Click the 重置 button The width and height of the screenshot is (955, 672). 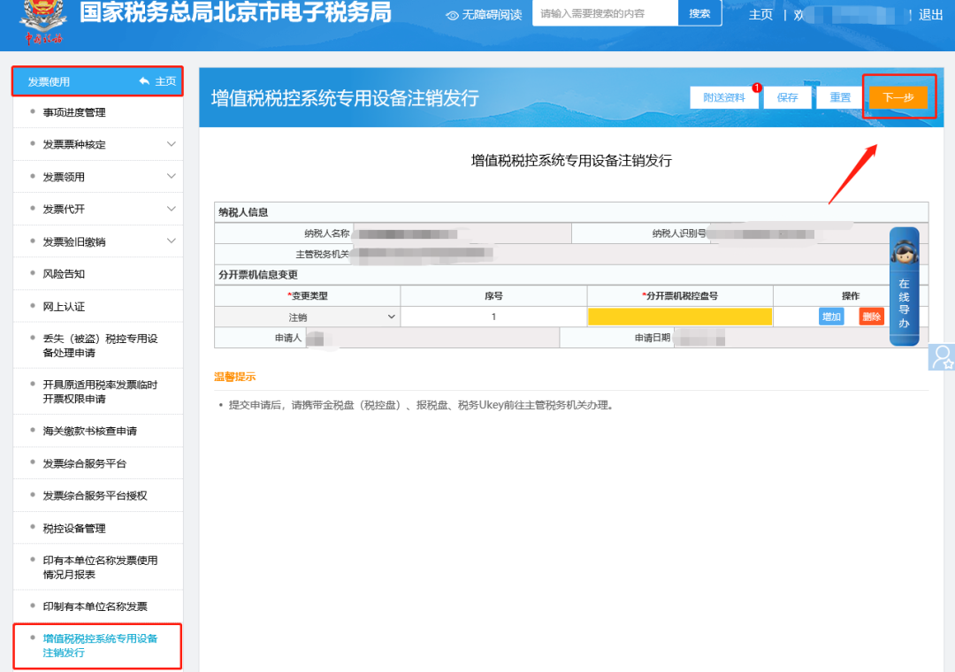pyautogui.click(x=840, y=97)
